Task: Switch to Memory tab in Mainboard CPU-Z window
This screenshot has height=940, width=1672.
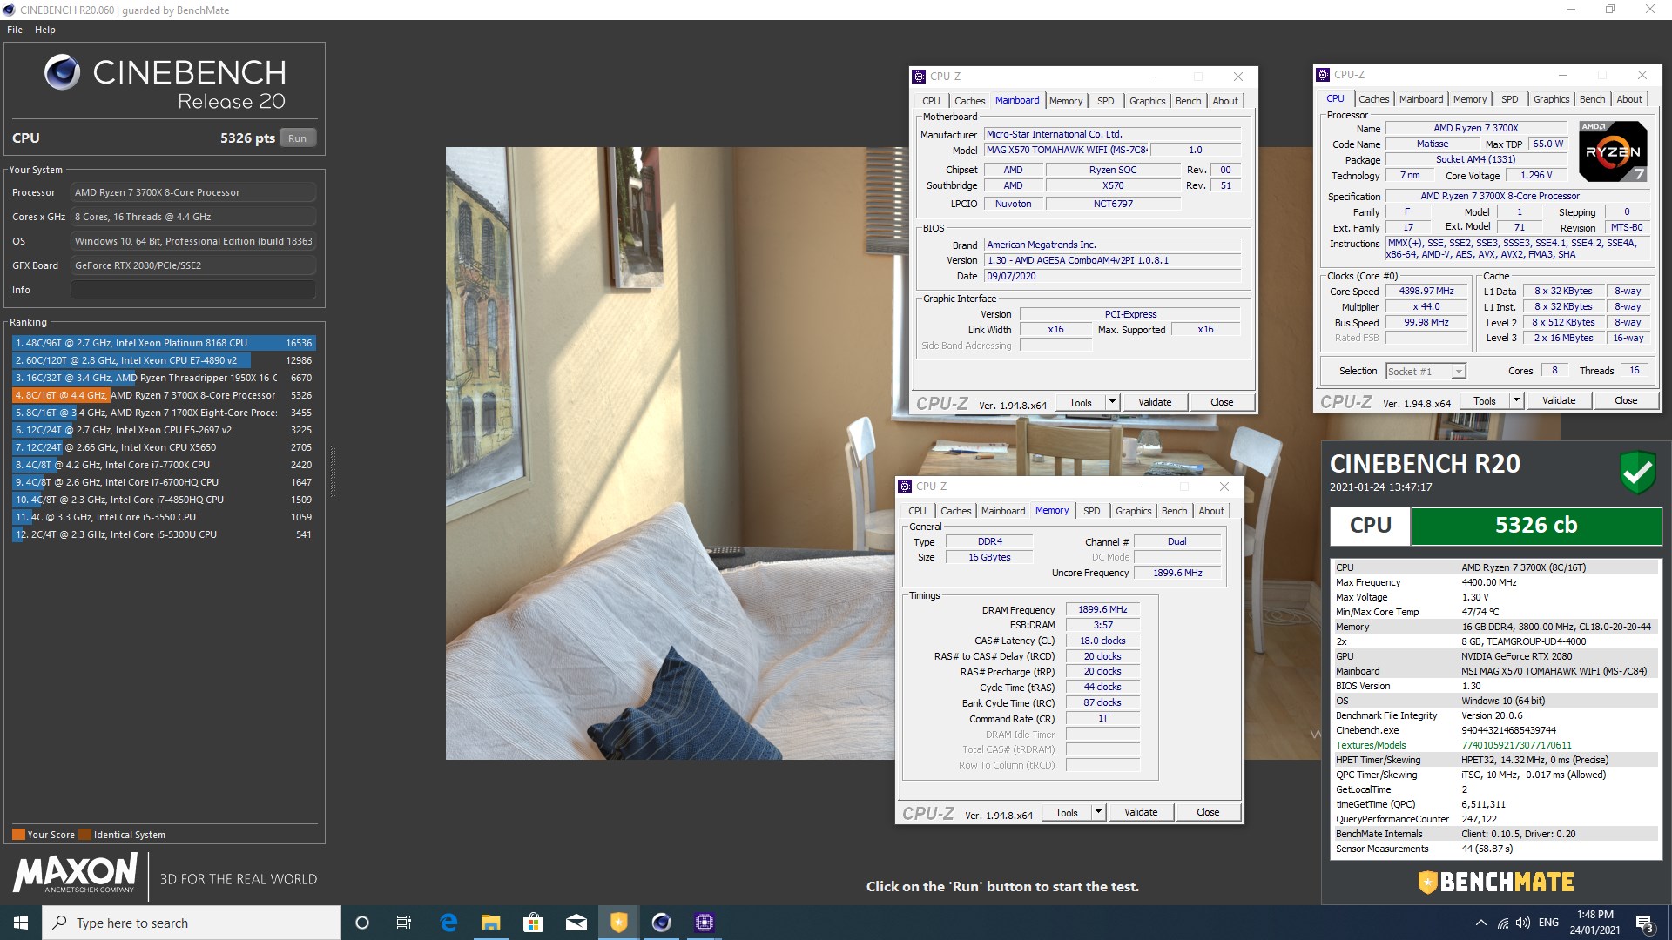Action: tap(1066, 101)
